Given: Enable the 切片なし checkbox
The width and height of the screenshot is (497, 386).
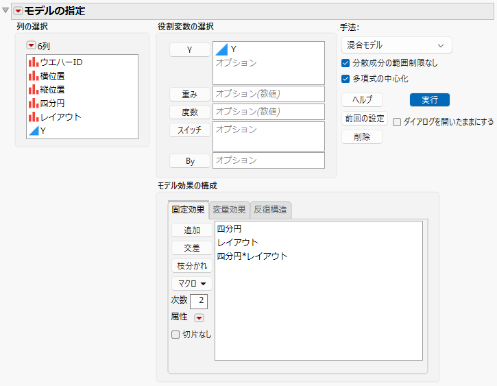Looking at the screenshot, I should pos(175,335).
